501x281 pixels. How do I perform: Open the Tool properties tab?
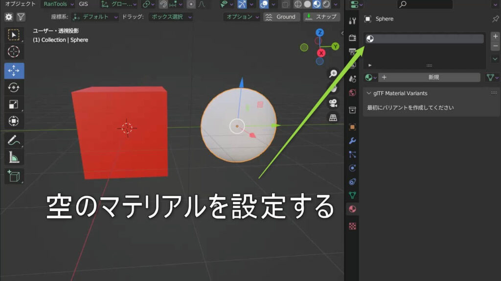352,21
